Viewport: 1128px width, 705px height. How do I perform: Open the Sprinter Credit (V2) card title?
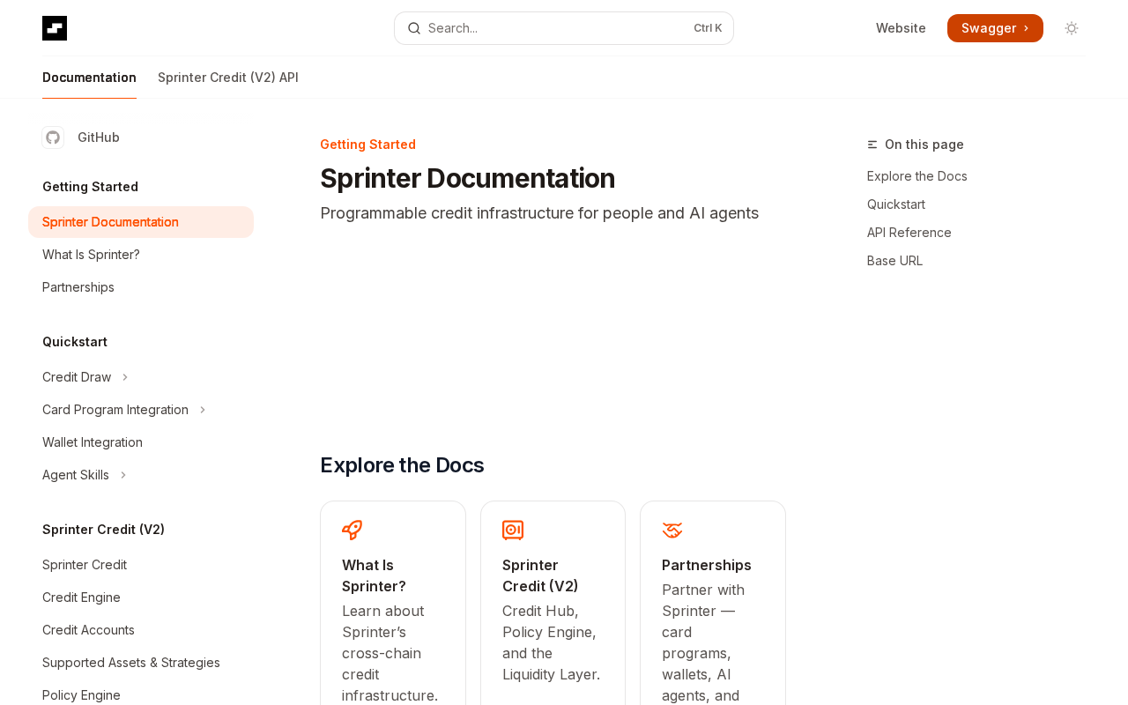(x=540, y=575)
